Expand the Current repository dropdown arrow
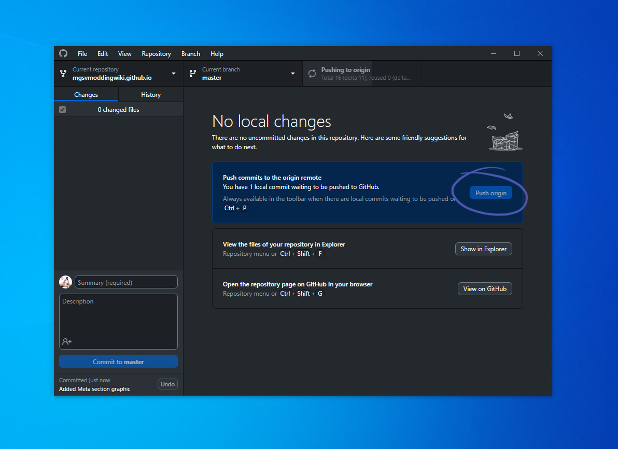The height and width of the screenshot is (449, 618). 173,74
